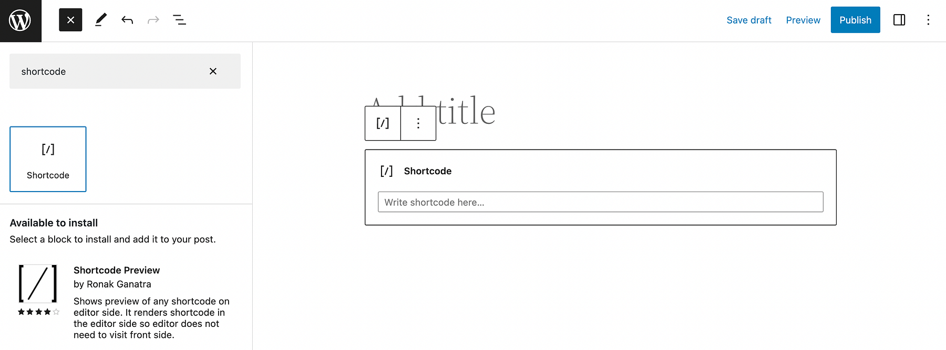Open the editor Settings sidebar panel
The height and width of the screenshot is (350, 946).
899,19
